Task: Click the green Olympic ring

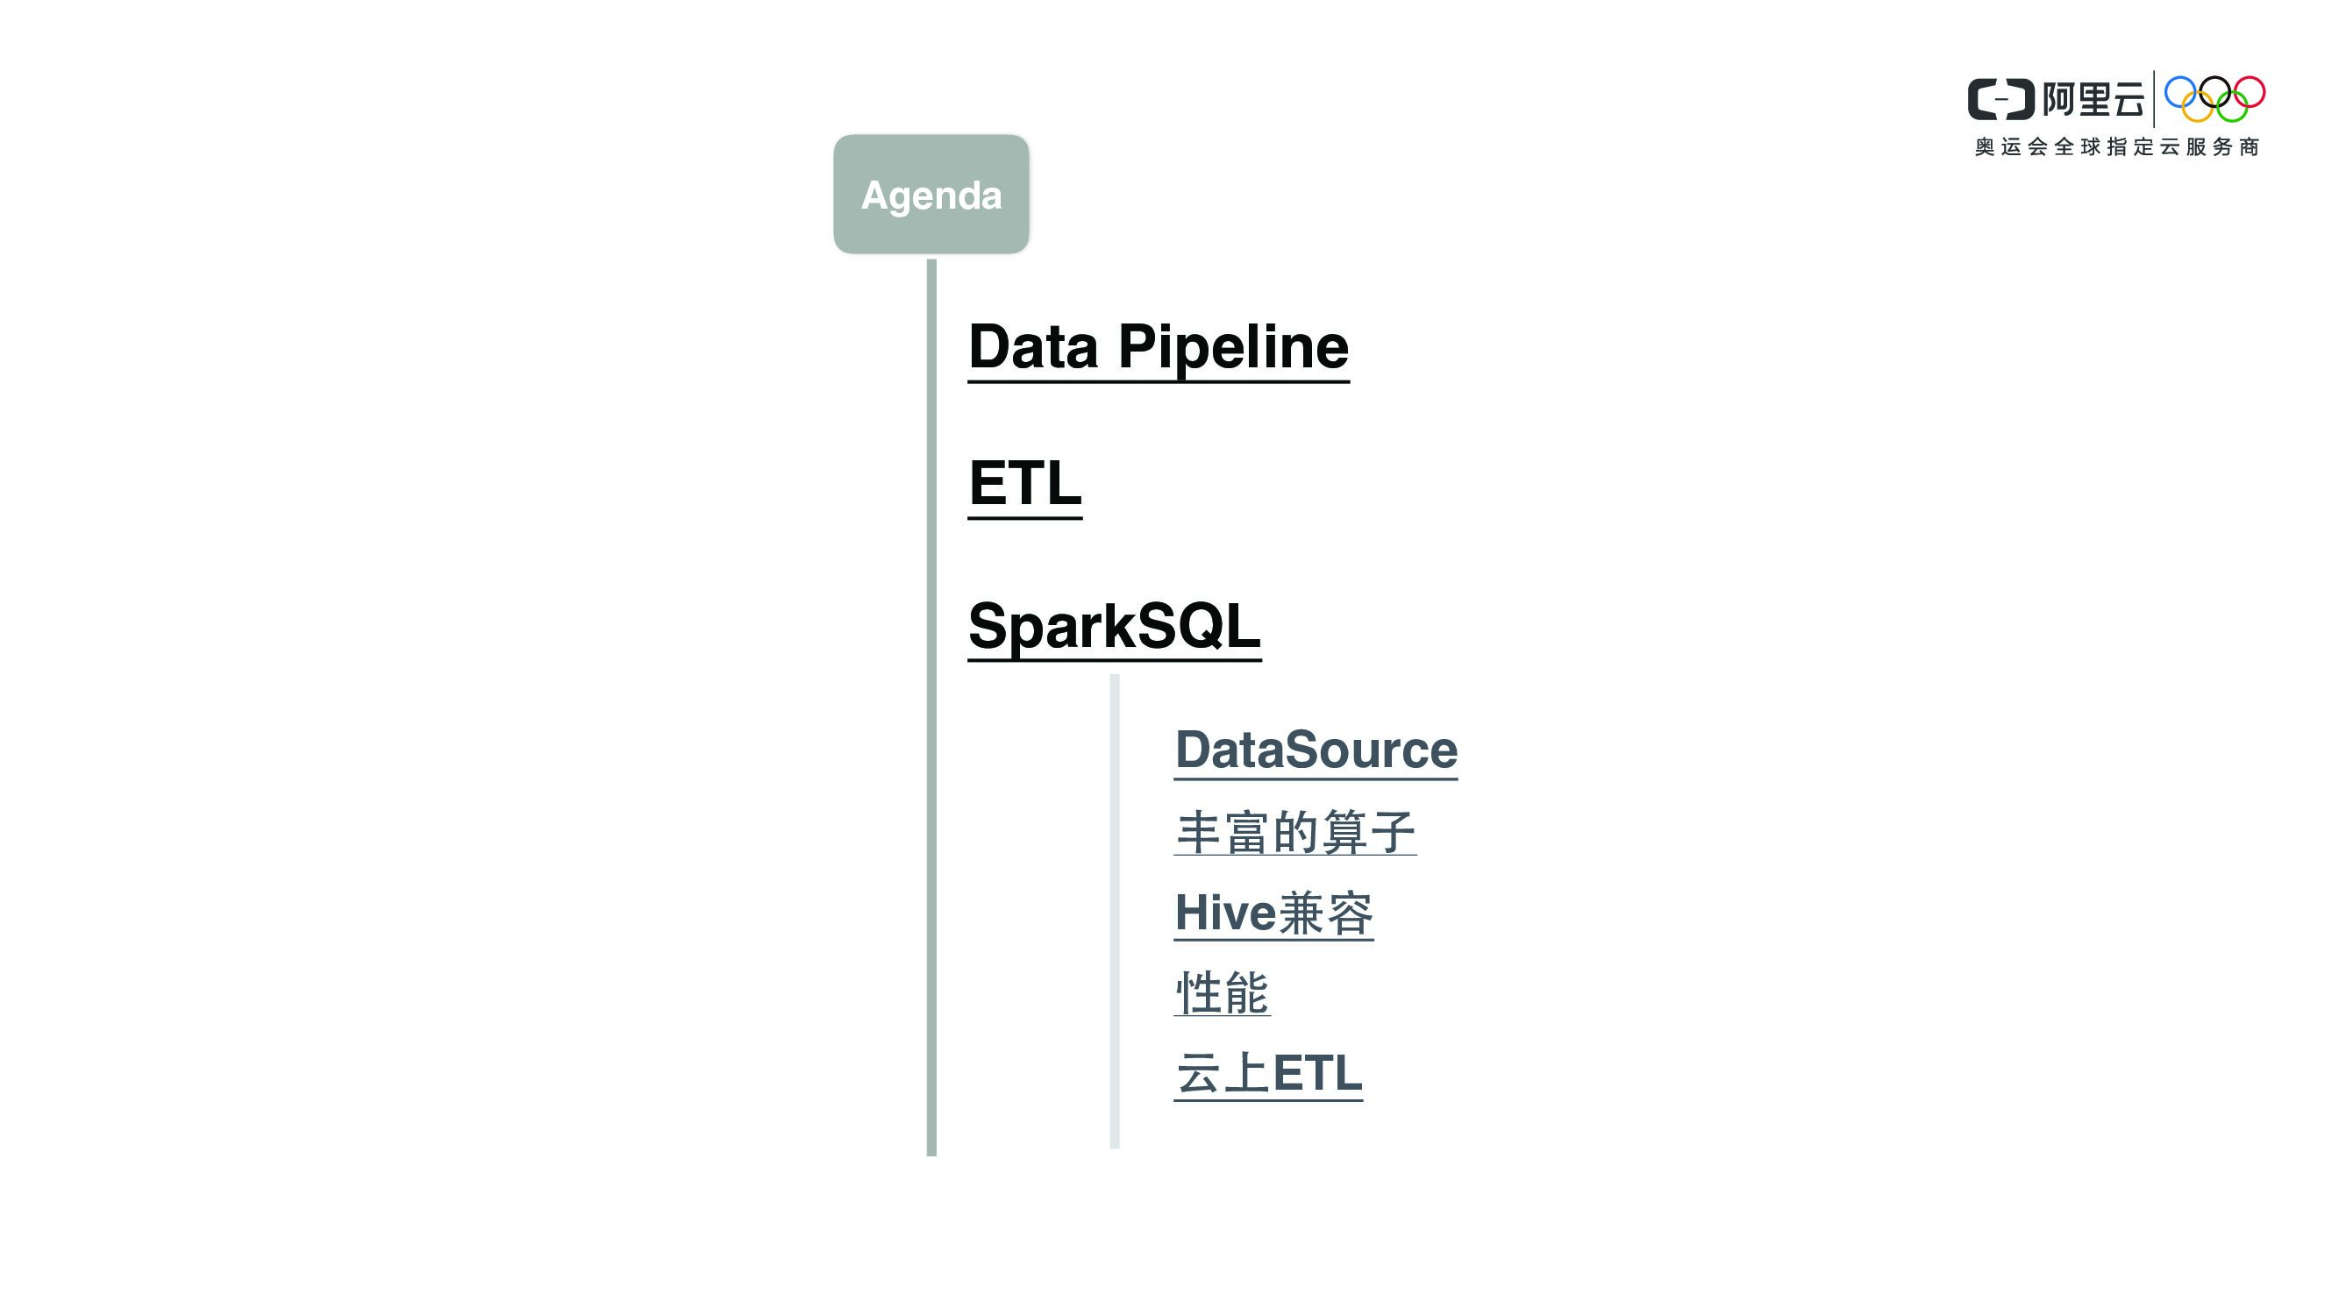Action: (2233, 108)
